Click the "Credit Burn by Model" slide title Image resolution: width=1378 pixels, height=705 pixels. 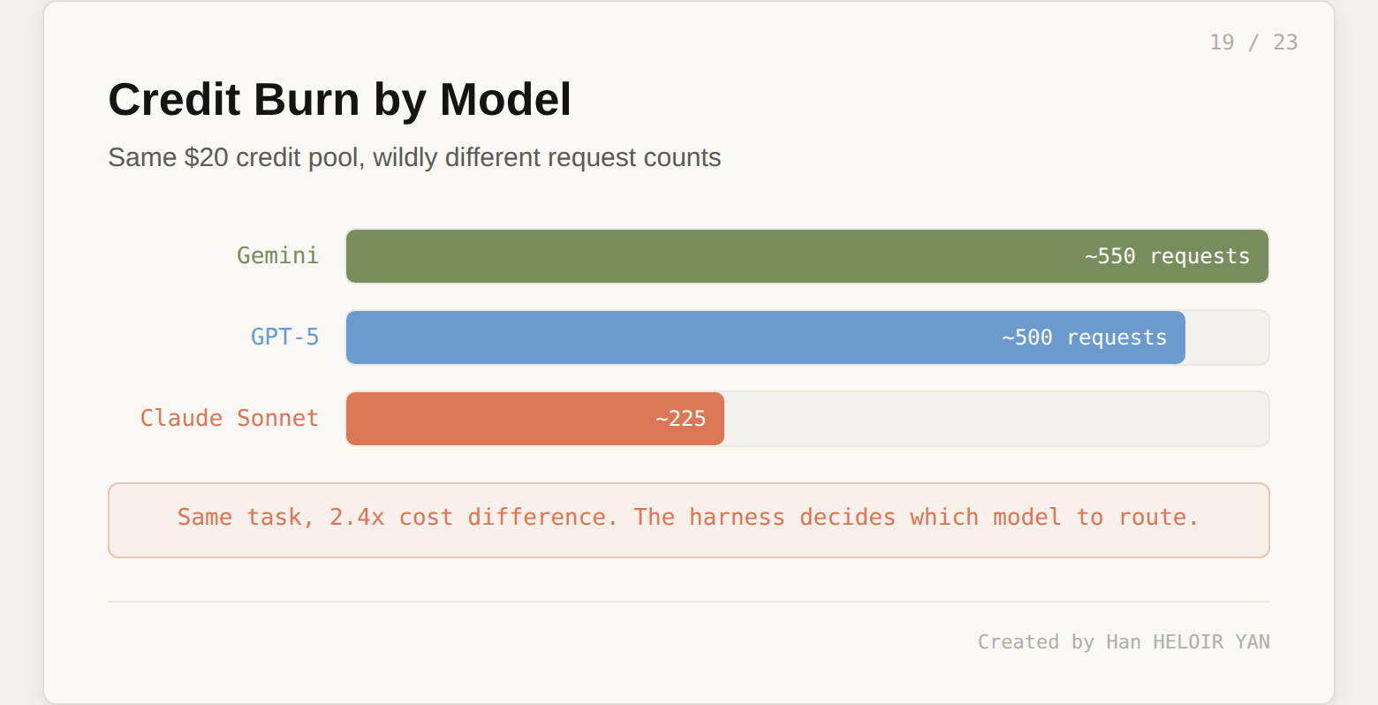point(339,99)
